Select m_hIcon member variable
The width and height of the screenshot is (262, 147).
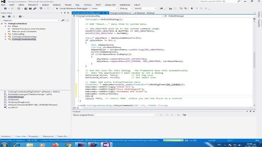(13, 107)
